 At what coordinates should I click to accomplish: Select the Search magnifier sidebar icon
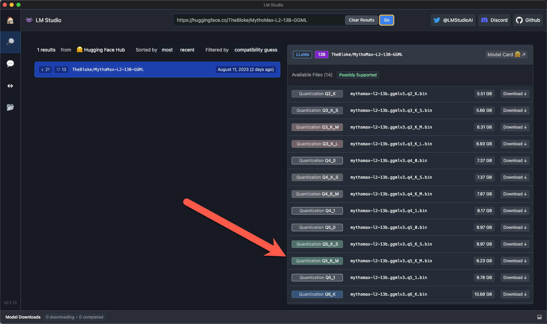click(10, 42)
